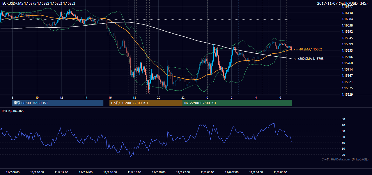Select the London 16:00-22:00 JST session bar
The height and width of the screenshot is (175, 372).
point(146,103)
